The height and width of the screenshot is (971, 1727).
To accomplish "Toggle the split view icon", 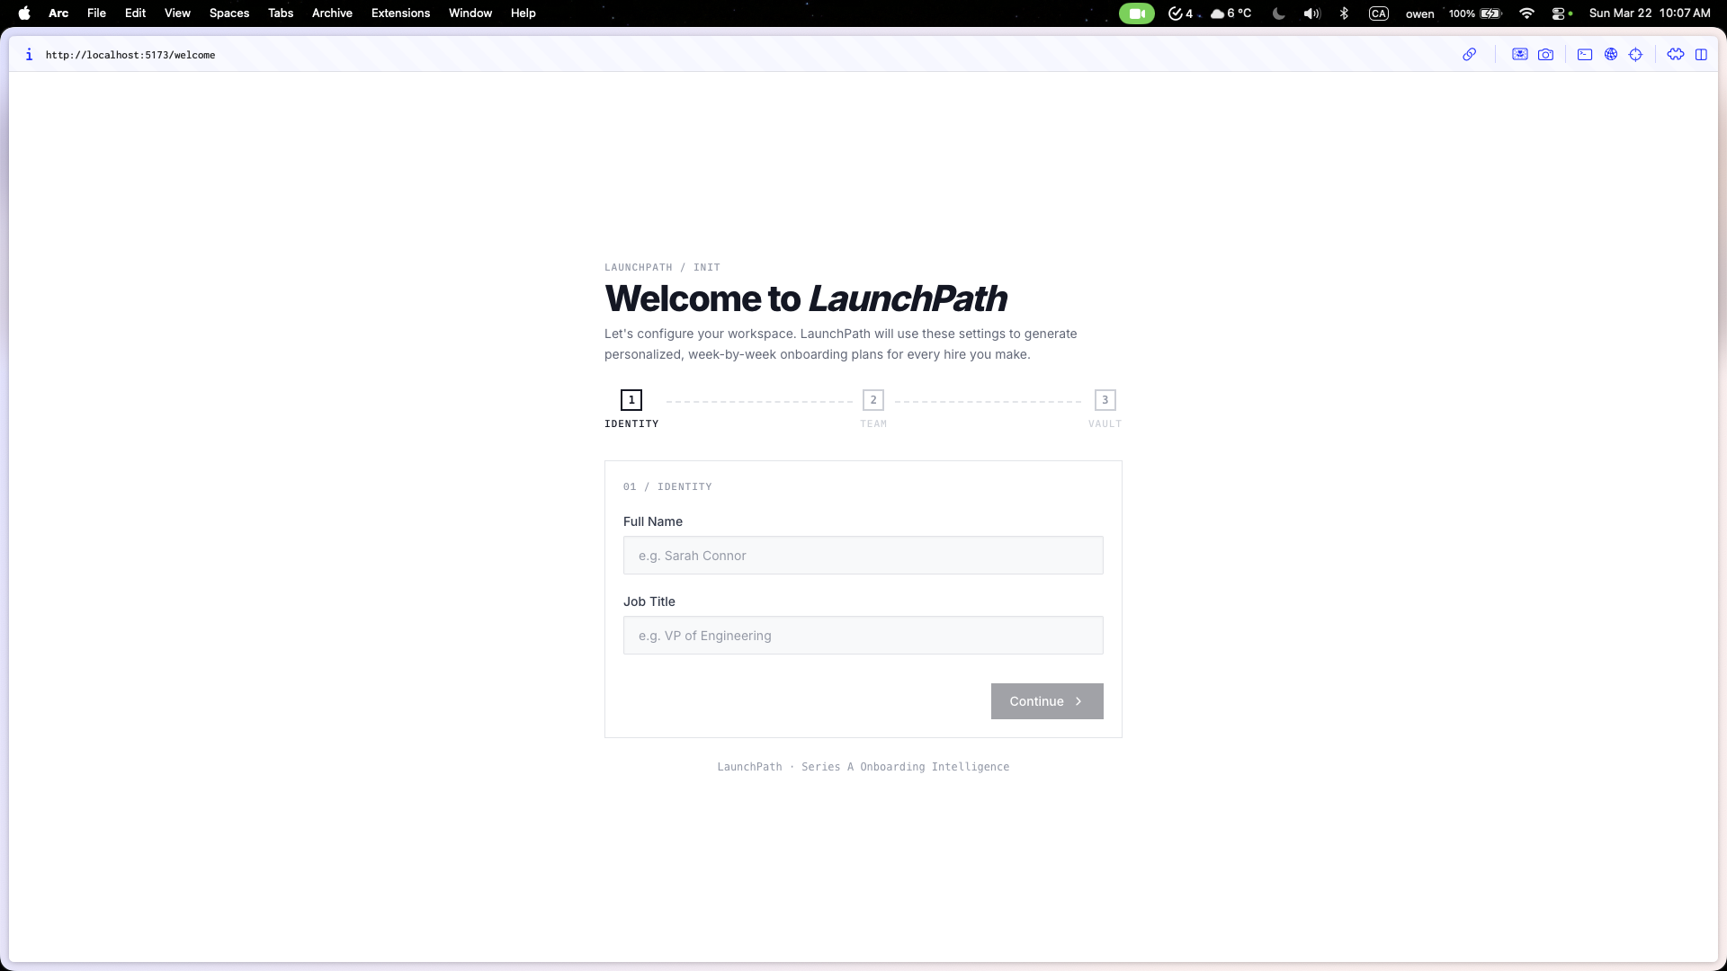I will pyautogui.click(x=1701, y=55).
